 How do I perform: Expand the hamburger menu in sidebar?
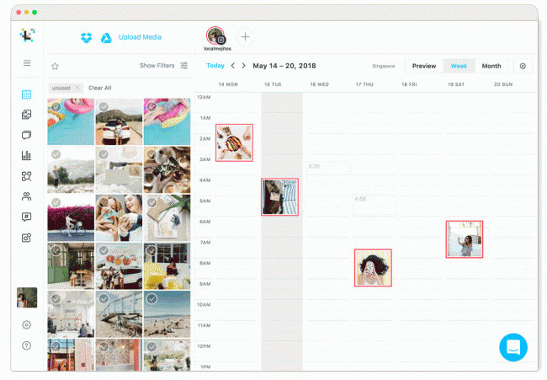(26, 63)
